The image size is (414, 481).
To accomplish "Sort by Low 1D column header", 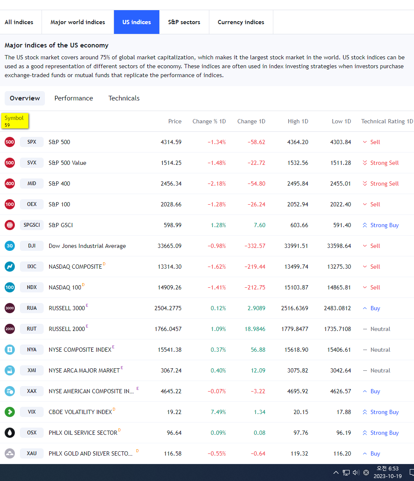I will (341, 122).
